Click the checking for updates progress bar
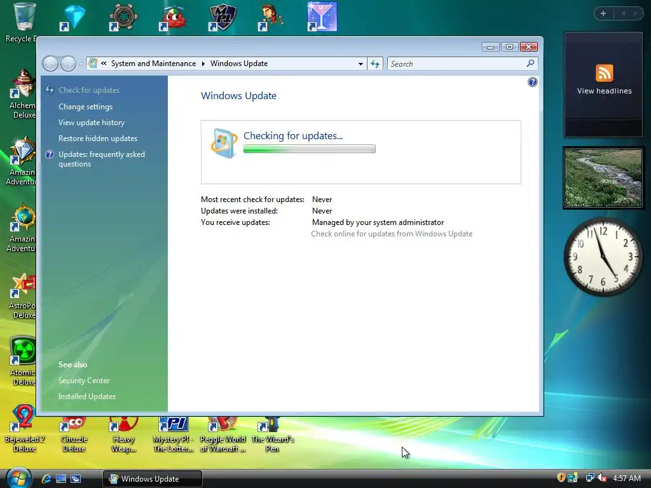Viewport: 651px width, 488px height. pos(310,149)
